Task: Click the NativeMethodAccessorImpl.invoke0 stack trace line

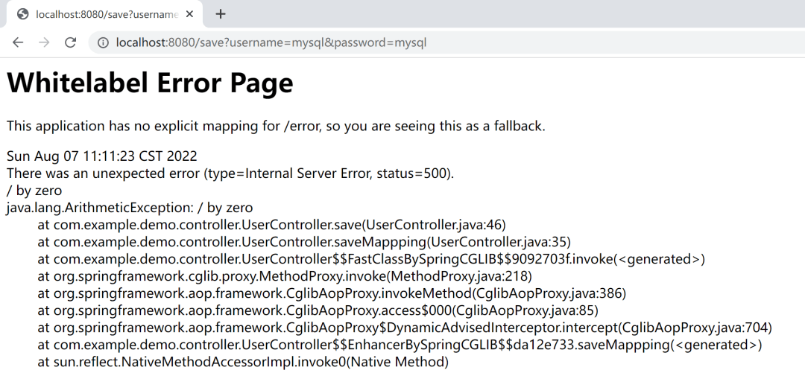Action: click(x=243, y=362)
